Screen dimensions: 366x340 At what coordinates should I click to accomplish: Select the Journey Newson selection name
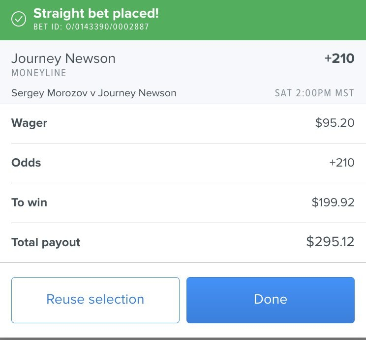[63, 58]
